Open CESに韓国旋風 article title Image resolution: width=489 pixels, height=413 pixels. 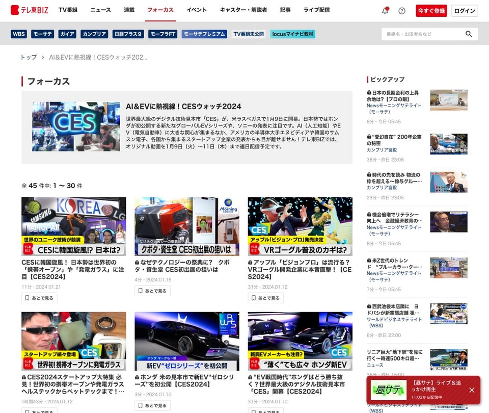coord(73,269)
